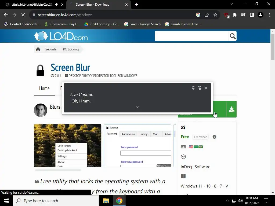Open the Control Collaborati... bookmark
Image resolution: width=275 pixels, height=206 pixels.
tap(22, 24)
